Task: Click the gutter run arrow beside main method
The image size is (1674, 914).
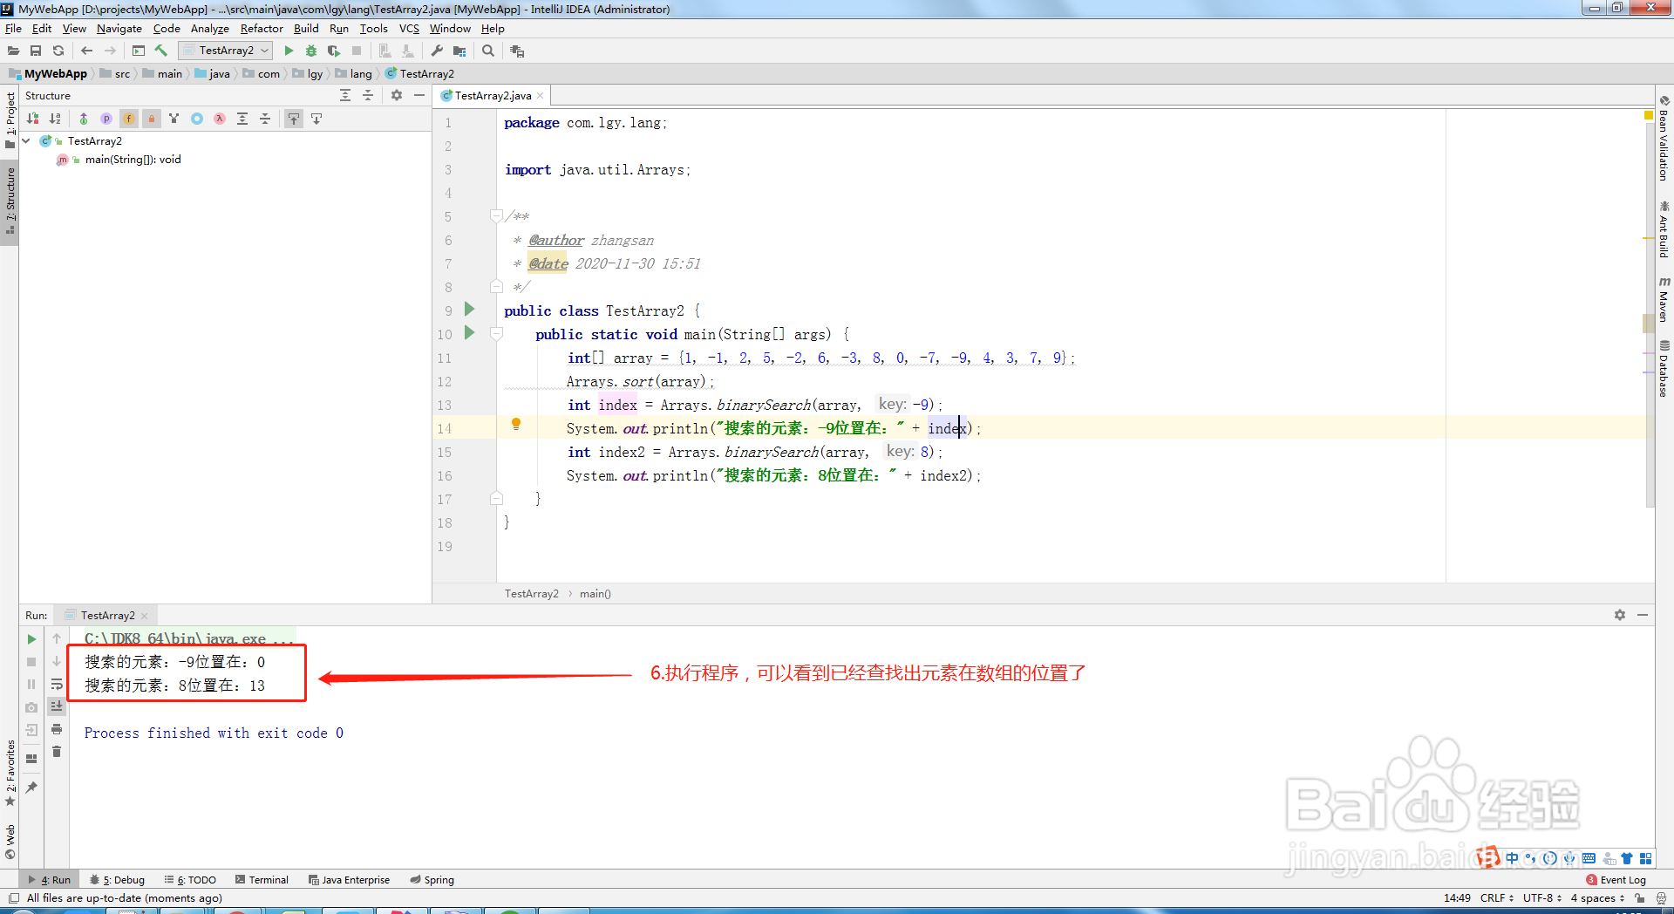Action: (469, 332)
